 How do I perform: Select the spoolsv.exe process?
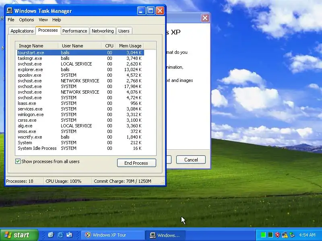click(x=80, y=75)
